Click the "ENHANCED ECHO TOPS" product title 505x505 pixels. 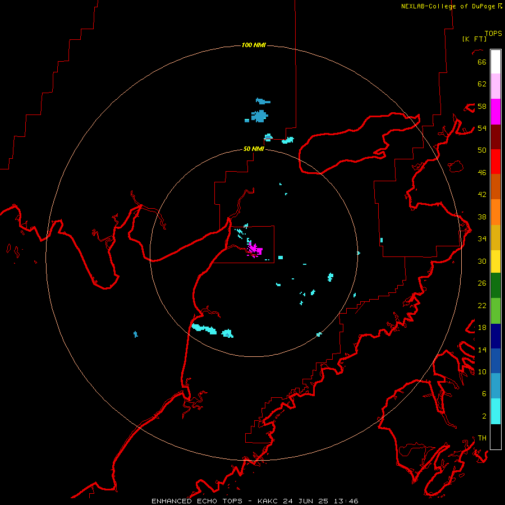197,501
